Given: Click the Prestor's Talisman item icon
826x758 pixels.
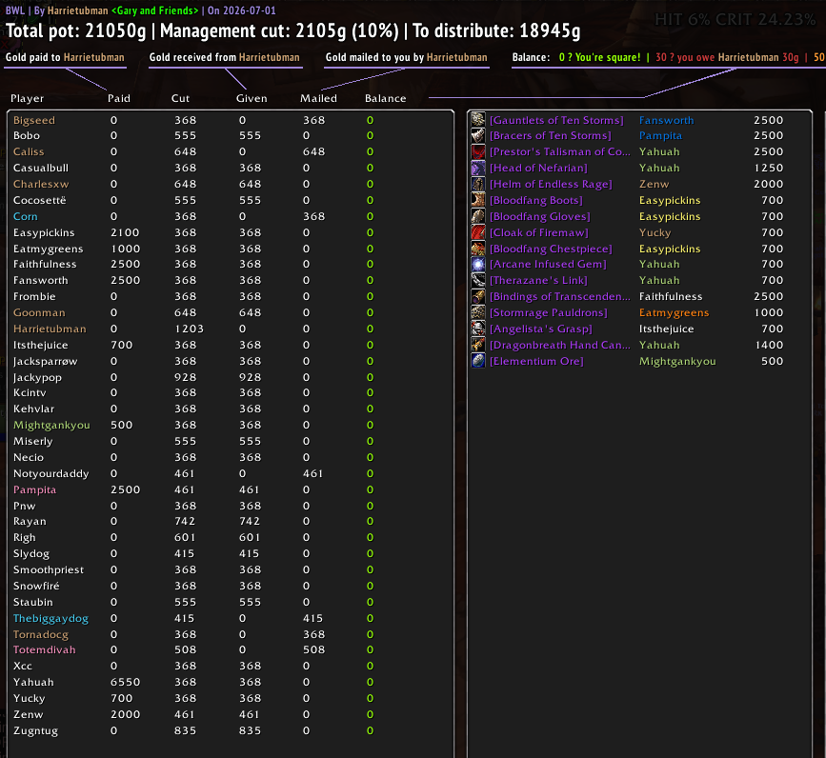Looking at the screenshot, I should [478, 151].
